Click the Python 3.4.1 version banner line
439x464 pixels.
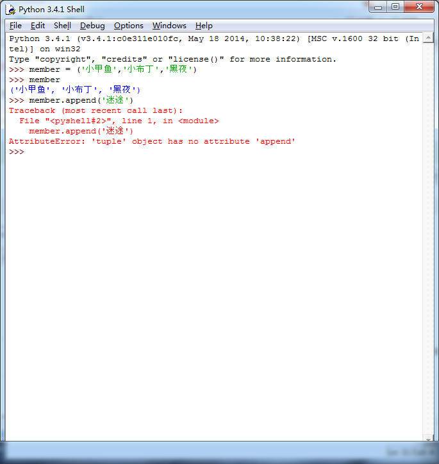(214, 39)
